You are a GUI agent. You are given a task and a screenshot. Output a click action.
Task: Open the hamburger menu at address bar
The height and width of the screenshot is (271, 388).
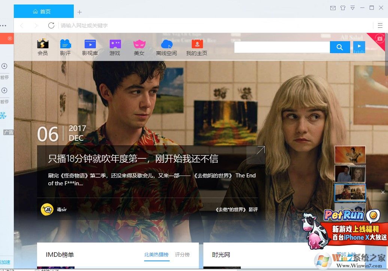380,25
